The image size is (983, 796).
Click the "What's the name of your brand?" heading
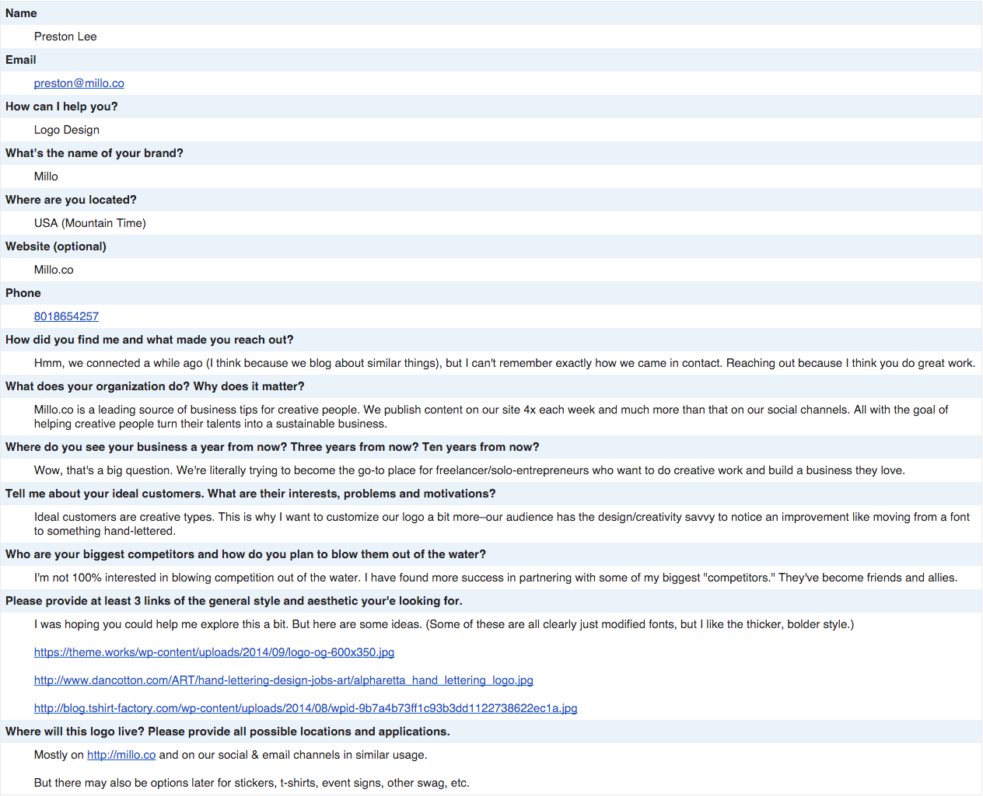[94, 153]
